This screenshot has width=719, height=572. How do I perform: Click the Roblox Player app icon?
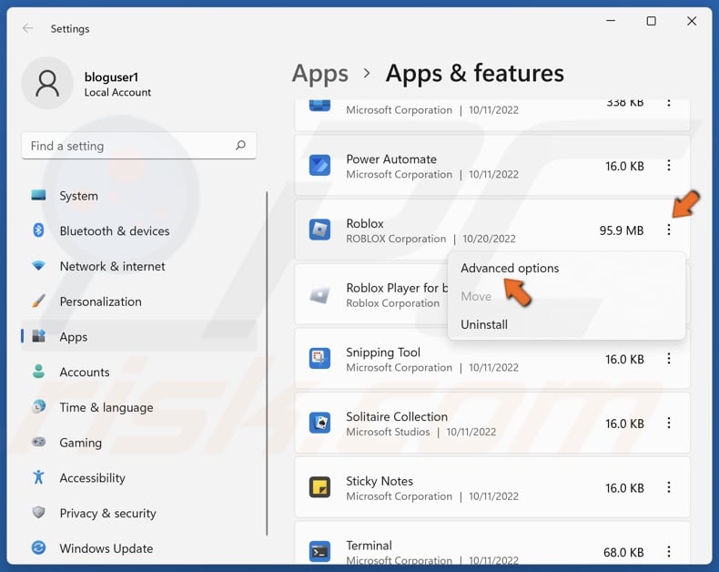click(319, 294)
